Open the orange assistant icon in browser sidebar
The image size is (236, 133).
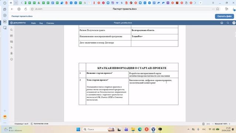pyautogui.click(x=5, y=117)
